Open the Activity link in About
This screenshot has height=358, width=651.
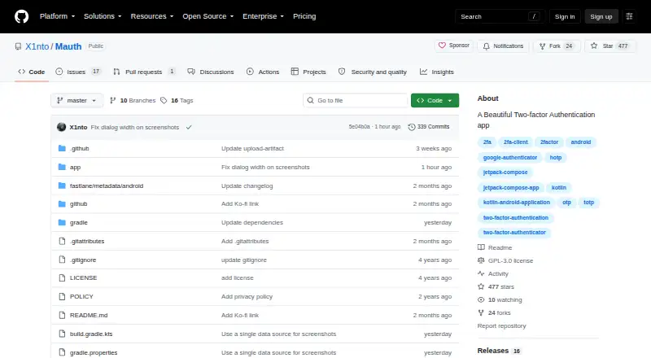pyautogui.click(x=493, y=273)
